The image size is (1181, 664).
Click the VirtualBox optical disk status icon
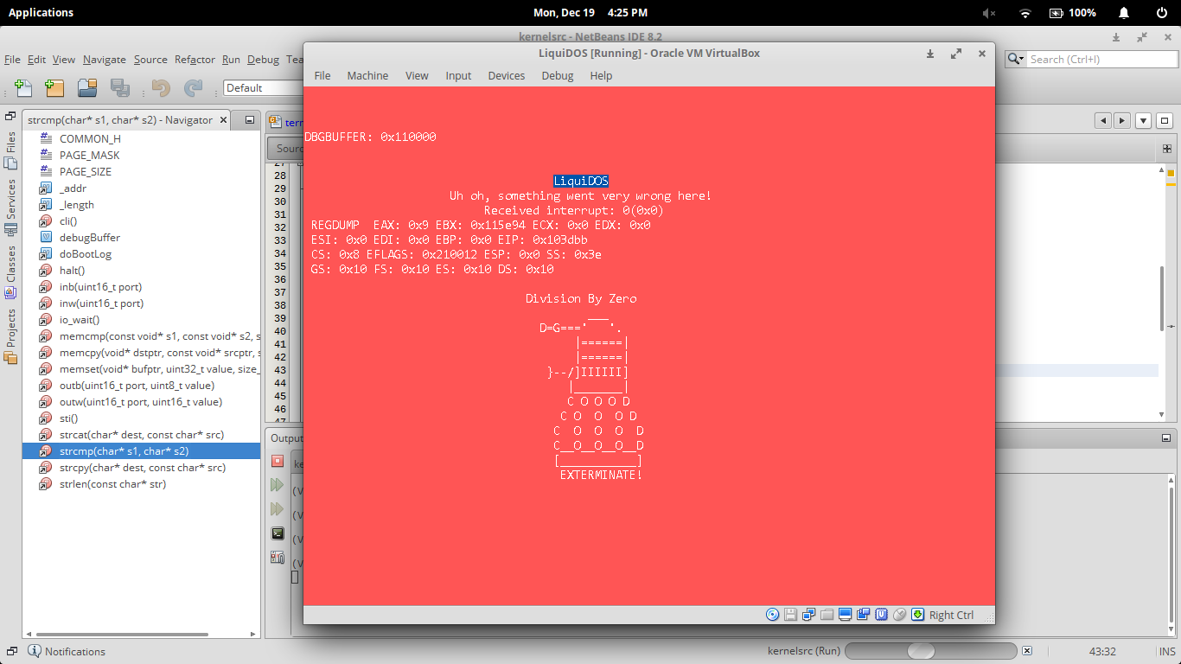click(x=773, y=615)
